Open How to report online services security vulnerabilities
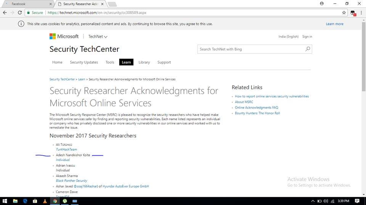 (x=272, y=96)
